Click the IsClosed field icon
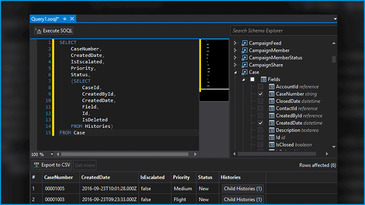The image size is (365, 205). pos(272,145)
